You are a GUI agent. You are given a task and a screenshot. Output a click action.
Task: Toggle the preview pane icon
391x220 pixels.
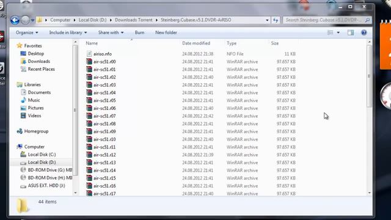click(x=351, y=32)
